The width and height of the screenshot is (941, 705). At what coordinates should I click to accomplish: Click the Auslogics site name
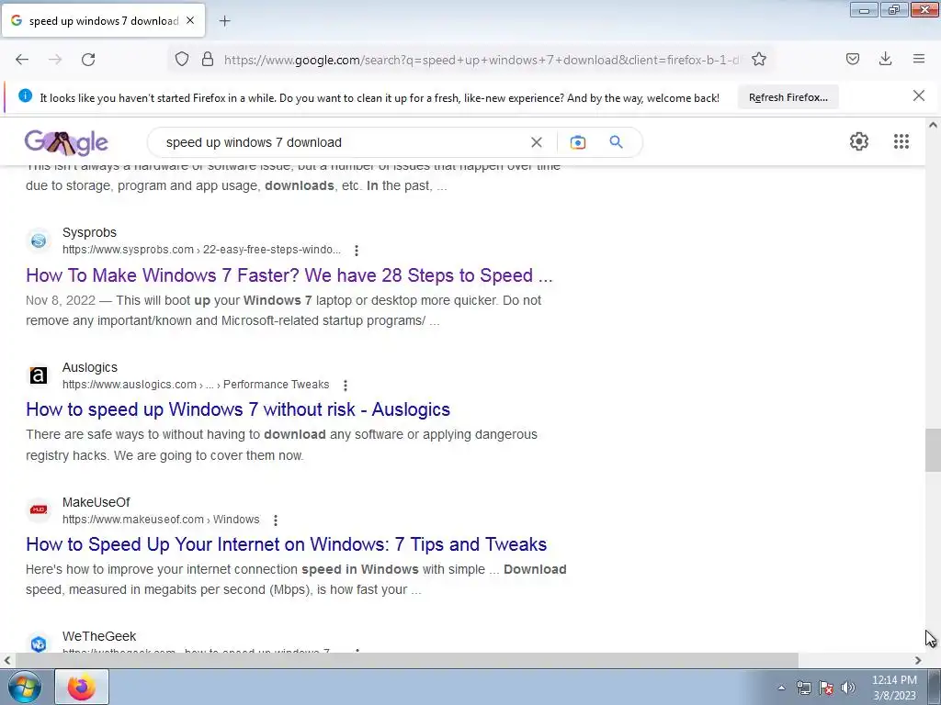(90, 367)
